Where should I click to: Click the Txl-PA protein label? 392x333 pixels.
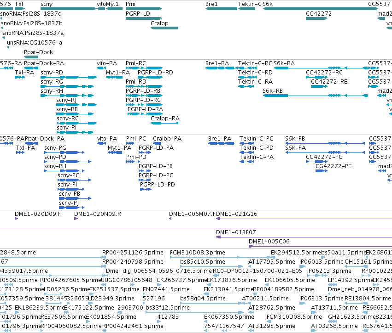[25, 148]
